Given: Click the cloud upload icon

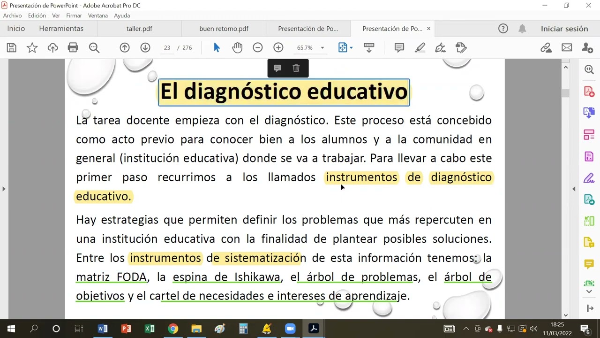Looking at the screenshot, I should pos(52,47).
